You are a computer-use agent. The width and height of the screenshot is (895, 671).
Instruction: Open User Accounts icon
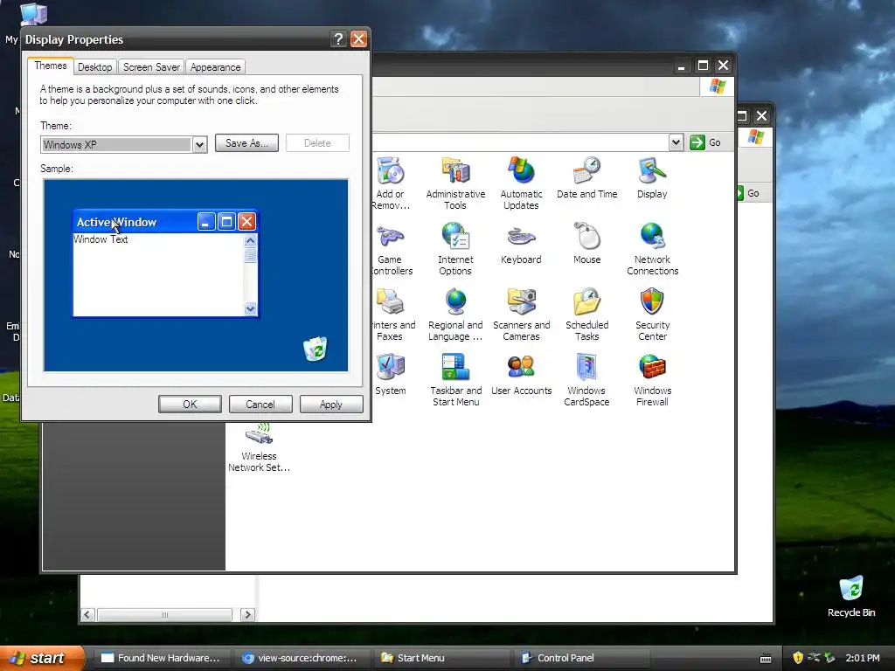point(521,375)
